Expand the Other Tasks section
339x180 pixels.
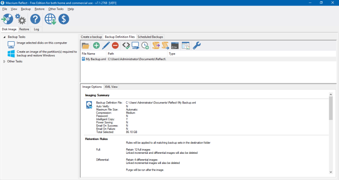point(5,61)
